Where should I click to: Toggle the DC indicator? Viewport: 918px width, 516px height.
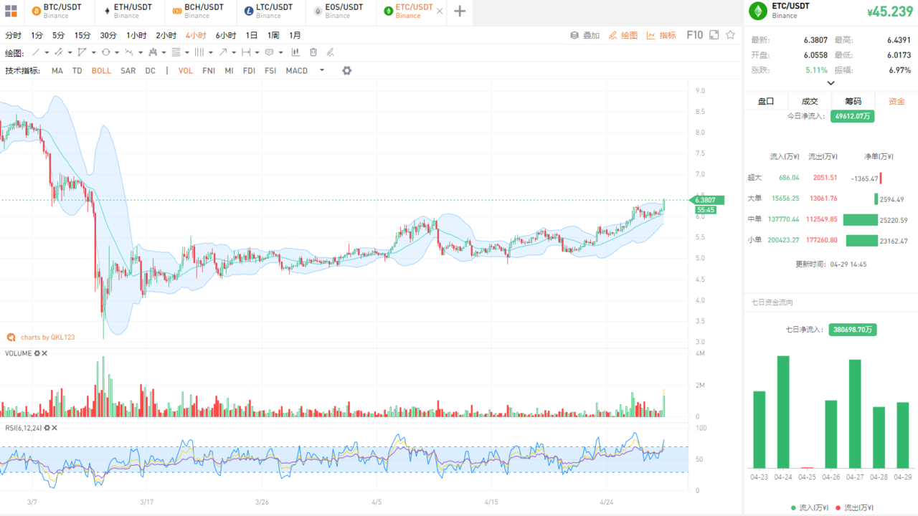tap(150, 71)
